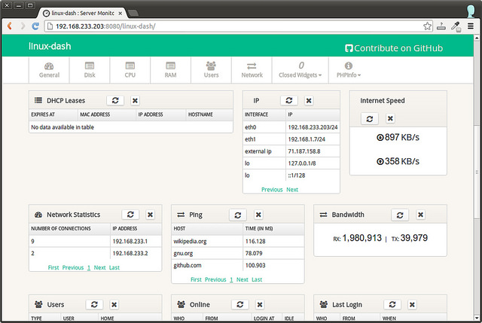Bookmark page with star icon
This screenshot has width=482, height=323.
coord(426,26)
